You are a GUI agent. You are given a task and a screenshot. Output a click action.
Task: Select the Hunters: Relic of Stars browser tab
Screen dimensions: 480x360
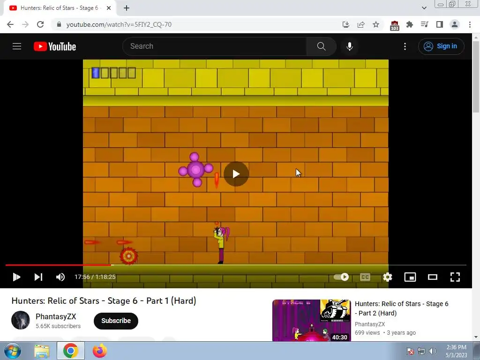pos(60,8)
